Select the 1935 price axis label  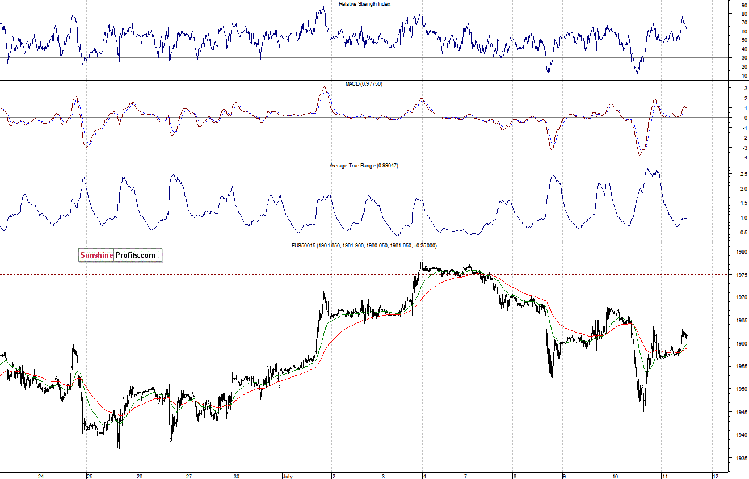(x=742, y=458)
